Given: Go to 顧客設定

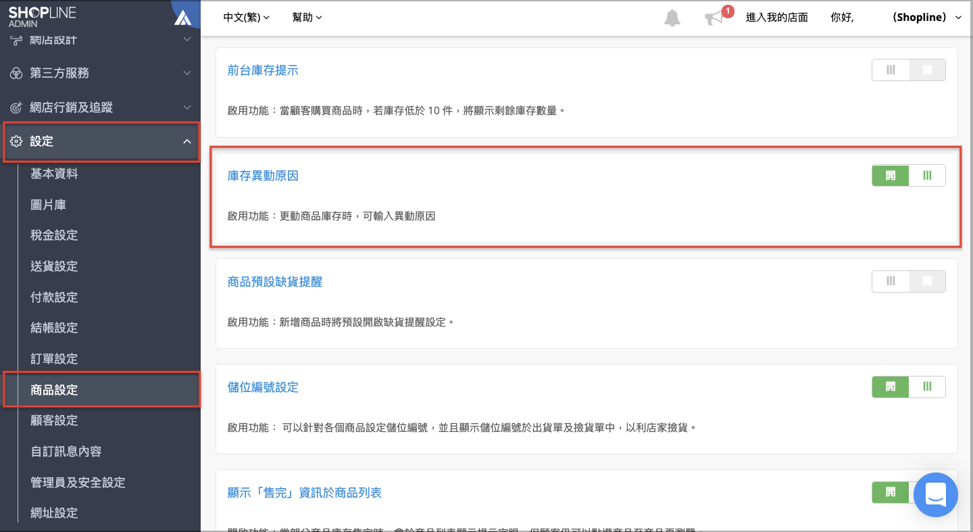Looking at the screenshot, I should [x=54, y=420].
